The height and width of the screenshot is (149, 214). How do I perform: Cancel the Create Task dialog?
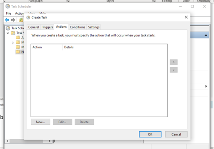pyautogui.click(x=176, y=134)
